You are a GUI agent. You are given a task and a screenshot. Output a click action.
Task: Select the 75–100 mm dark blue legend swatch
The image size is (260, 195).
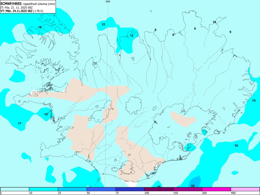point(130,189)
